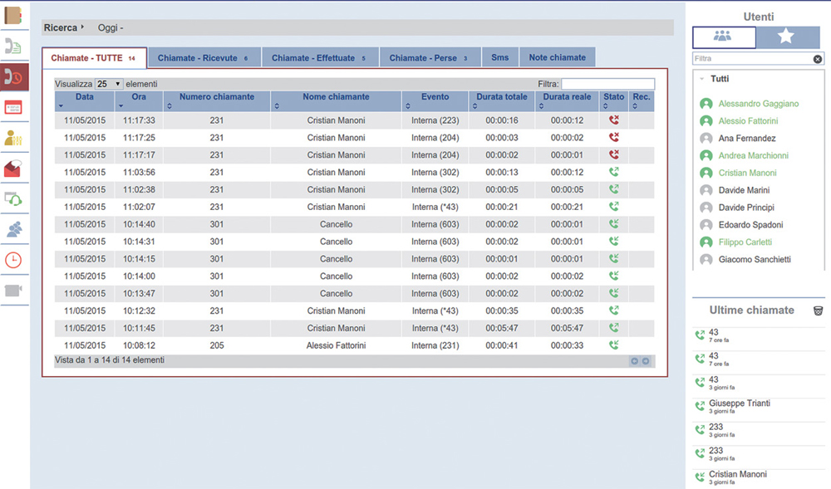This screenshot has width=831, height=489.
Task: Click the red calendar sidebar icon
Action: pos(14,107)
